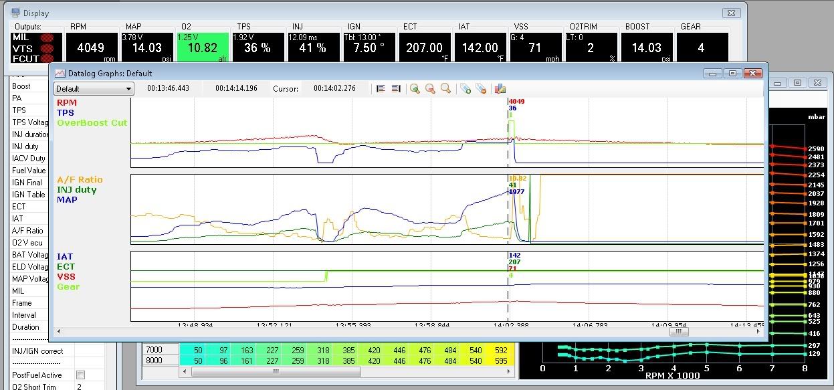Click the Display window title icon
The image size is (834, 390).
click(x=15, y=13)
